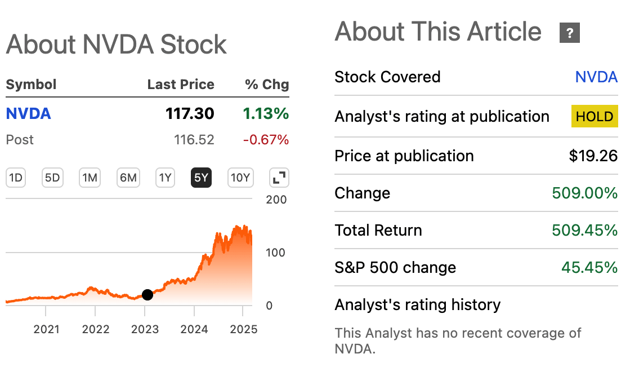Select the 1M chart timeframe icon

pyautogui.click(x=90, y=177)
